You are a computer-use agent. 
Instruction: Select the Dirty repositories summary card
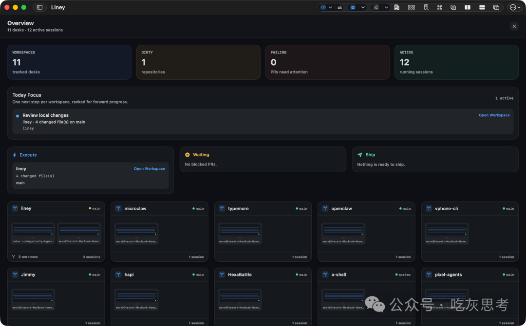point(198,62)
